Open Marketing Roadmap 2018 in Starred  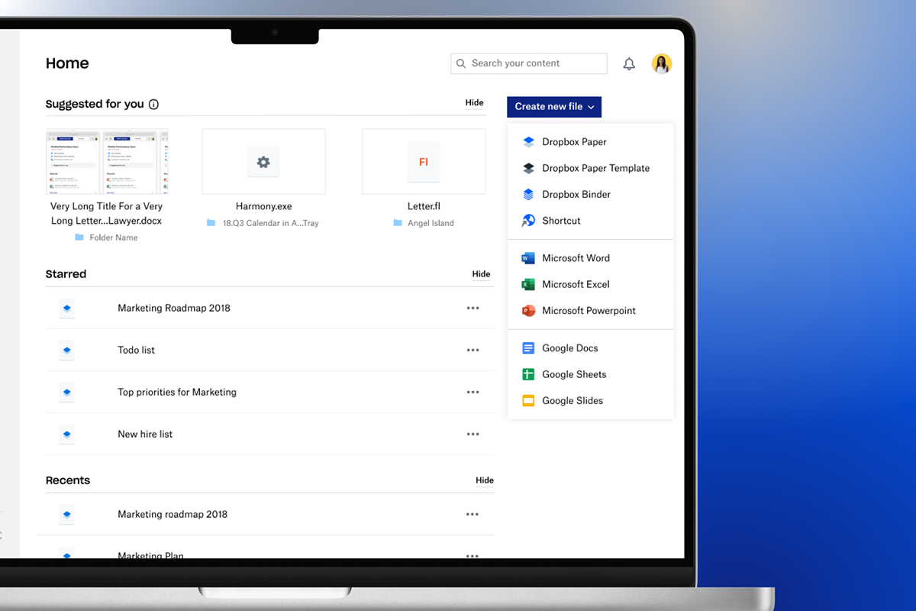[x=174, y=309]
